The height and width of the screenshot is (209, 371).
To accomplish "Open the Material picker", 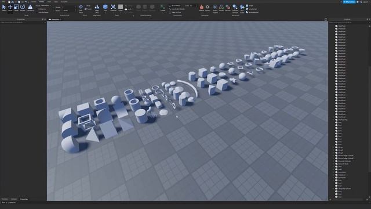I will click(113, 8).
